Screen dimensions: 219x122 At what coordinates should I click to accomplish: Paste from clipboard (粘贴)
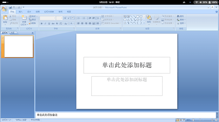5,20
